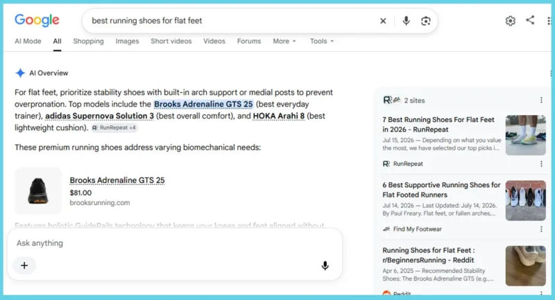This screenshot has height=300, width=555.
Task: Click the share icon at top right
Action: coord(530,20)
